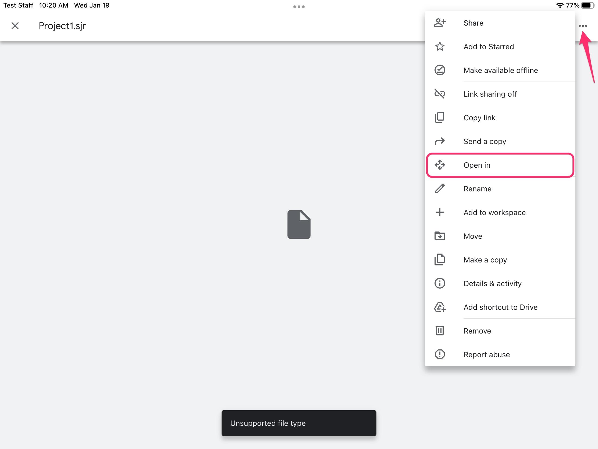Toggle Link sharing off setting
This screenshot has width=598, height=449.
490,94
